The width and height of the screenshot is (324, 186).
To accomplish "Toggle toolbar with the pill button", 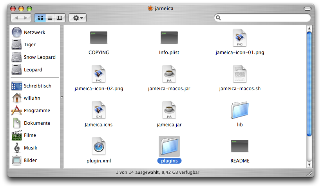I will 308,9.
